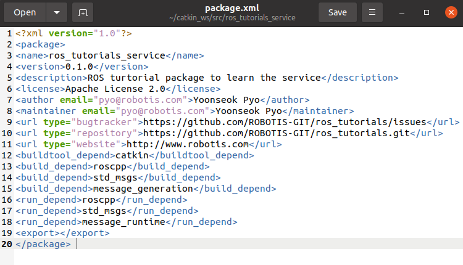Screen dimensions: 463x265
Task: Click the maintainer email pyo@robotis.com
Action: point(162,111)
